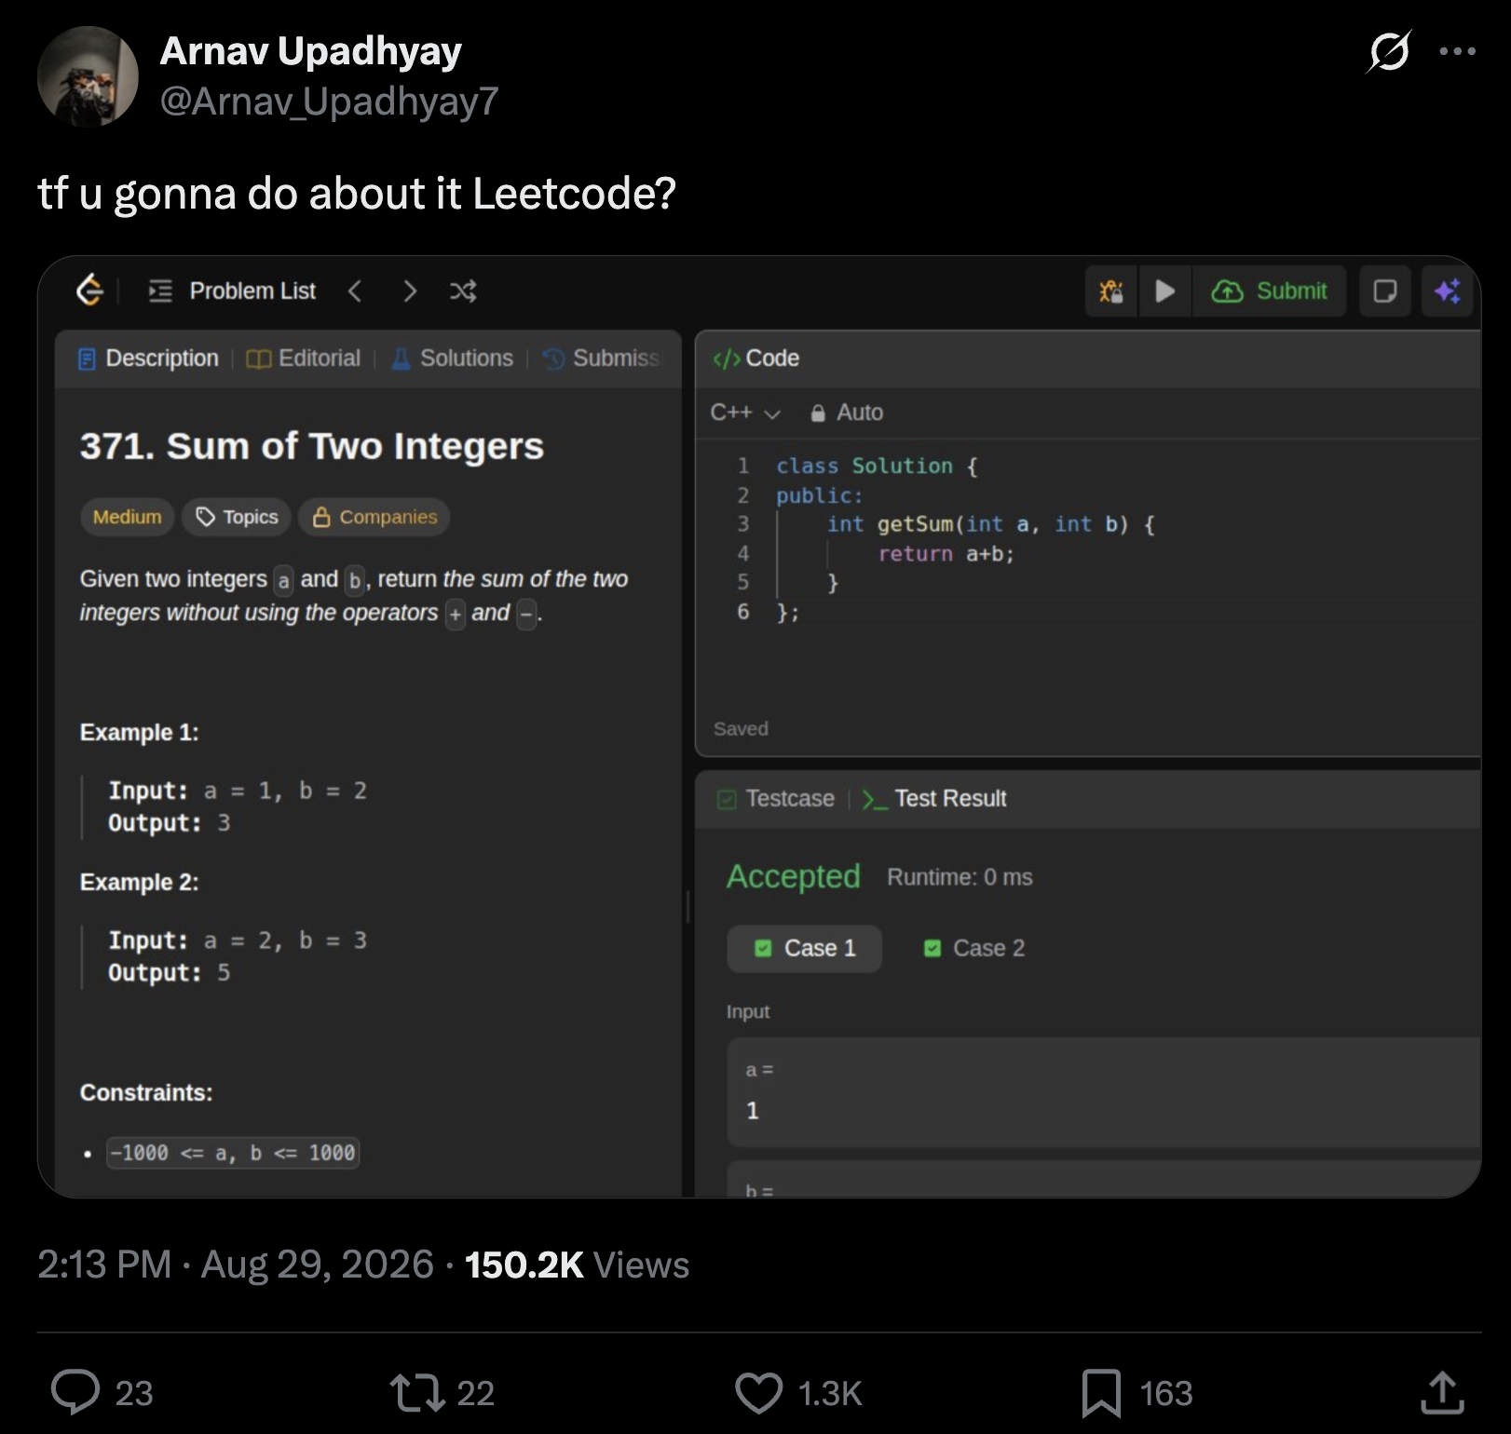
Task: Click the 'Example 1:' heading
Action: coord(140,733)
